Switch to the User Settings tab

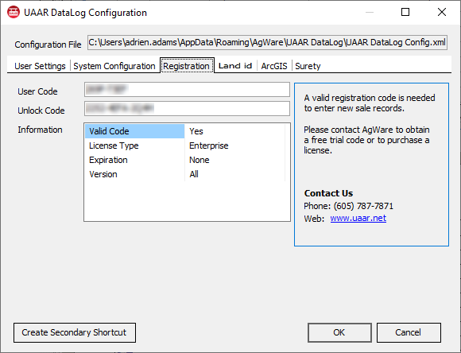point(40,66)
